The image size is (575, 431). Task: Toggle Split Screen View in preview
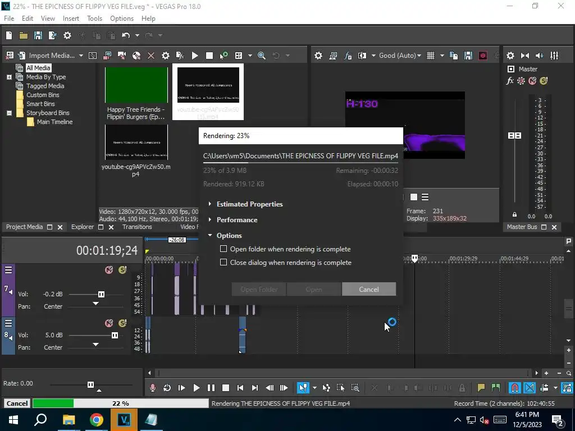tap(362, 56)
